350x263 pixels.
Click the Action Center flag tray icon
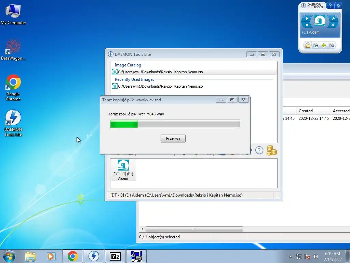point(307,256)
